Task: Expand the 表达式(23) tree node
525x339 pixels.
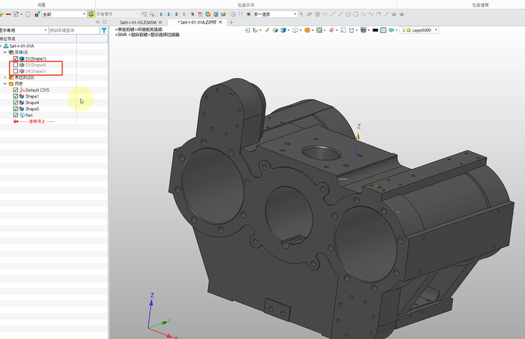Action: pyautogui.click(x=5, y=77)
